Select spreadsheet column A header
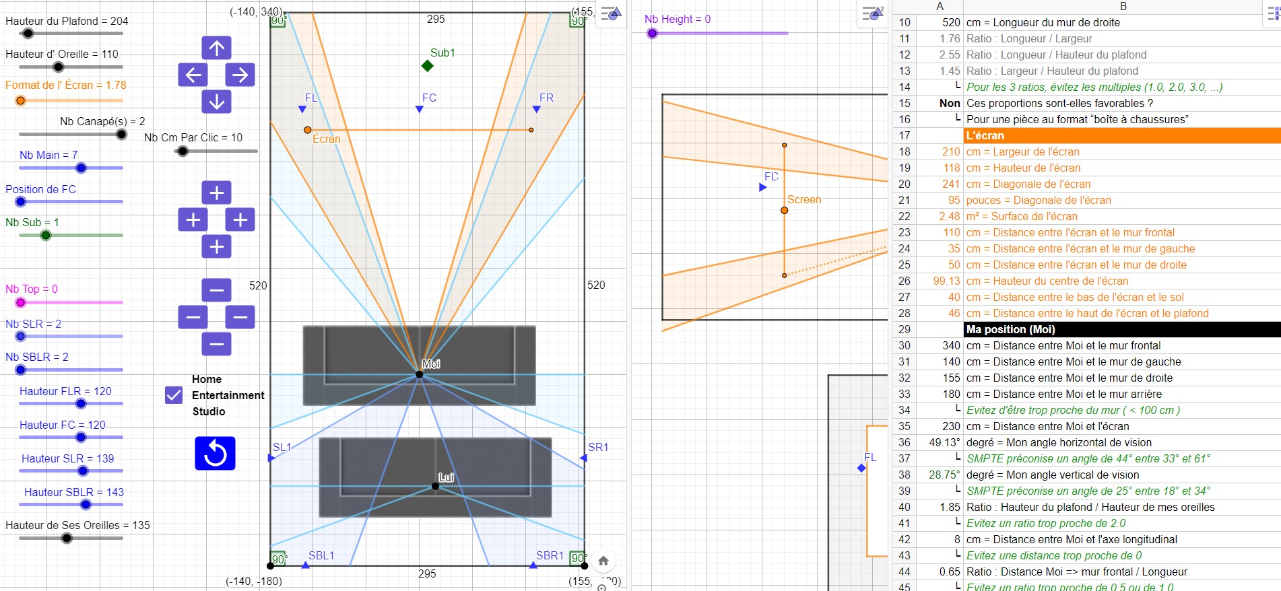This screenshot has height=591, width=1281. click(x=939, y=6)
